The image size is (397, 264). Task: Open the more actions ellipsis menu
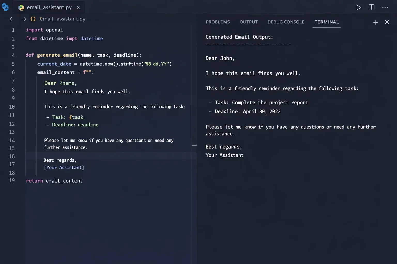click(385, 7)
